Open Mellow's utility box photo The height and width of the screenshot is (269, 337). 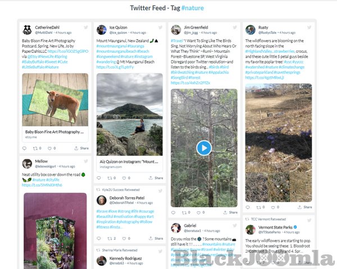(x=55, y=230)
